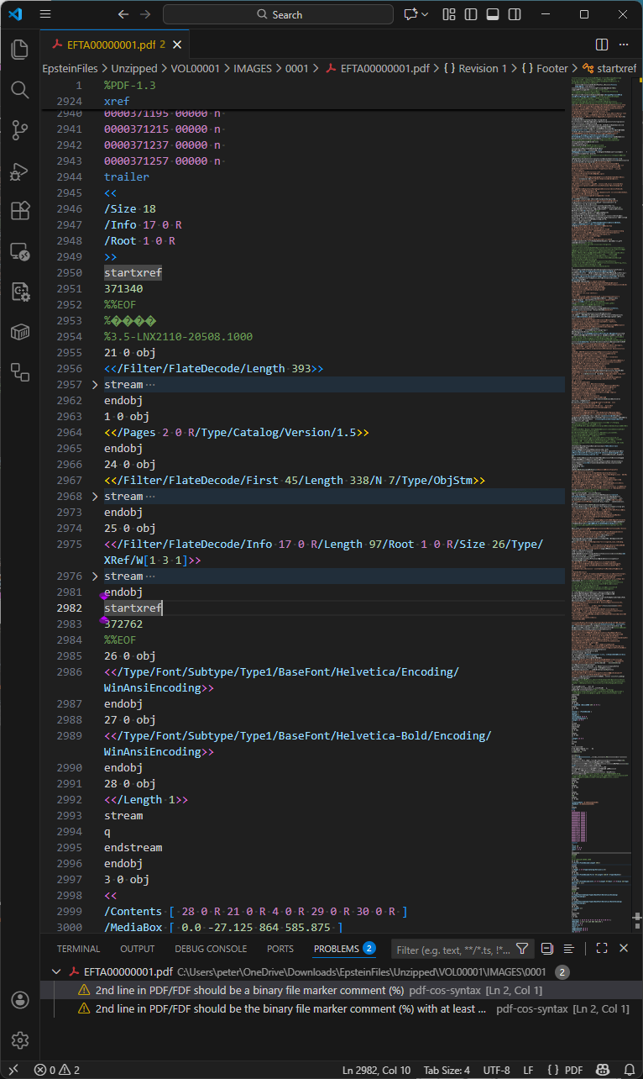The height and width of the screenshot is (1079, 643).
Task: Split the editor right
Action: pos(602,44)
